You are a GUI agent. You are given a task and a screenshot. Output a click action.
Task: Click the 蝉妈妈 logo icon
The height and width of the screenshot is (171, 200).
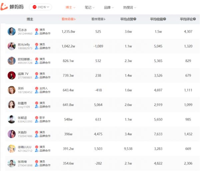(5, 7)
